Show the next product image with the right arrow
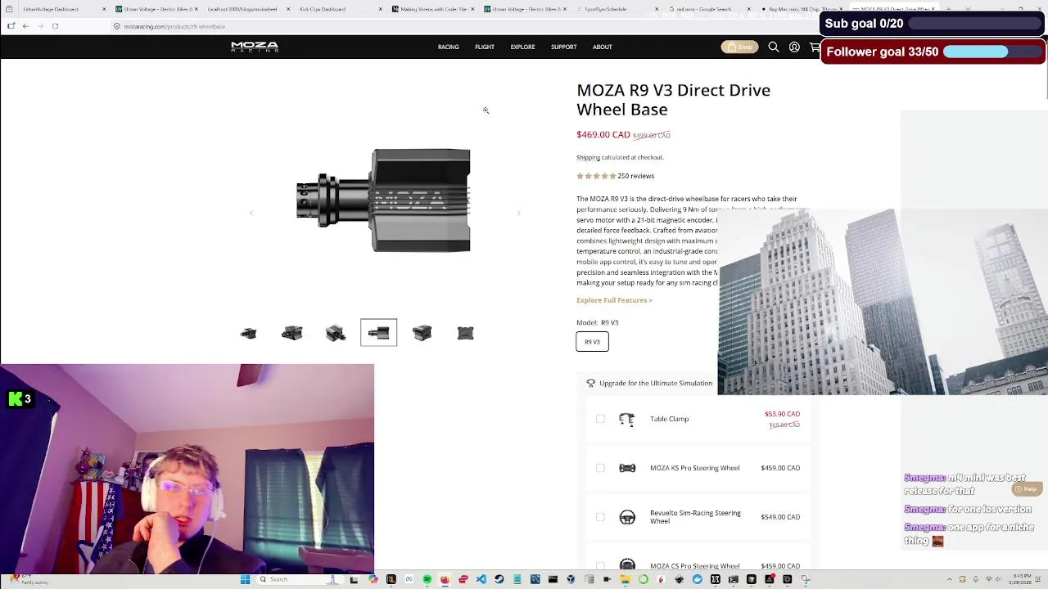Image resolution: width=1048 pixels, height=589 pixels. 518,213
